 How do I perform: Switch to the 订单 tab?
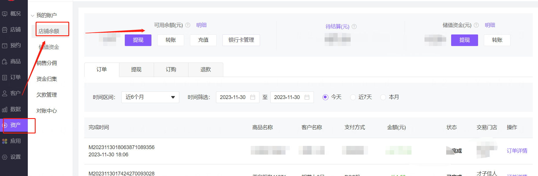[102, 69]
